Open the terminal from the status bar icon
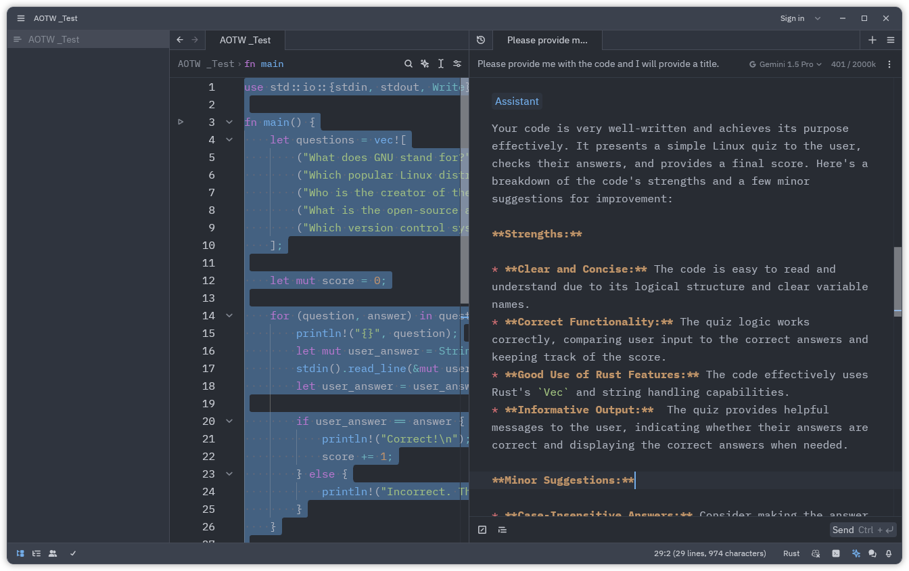 click(836, 553)
